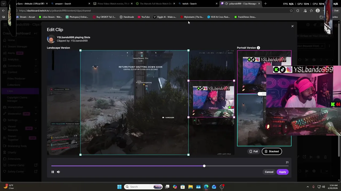341x191 pixels.
Task: Open Collections in the sidebar
Action: [14, 85]
